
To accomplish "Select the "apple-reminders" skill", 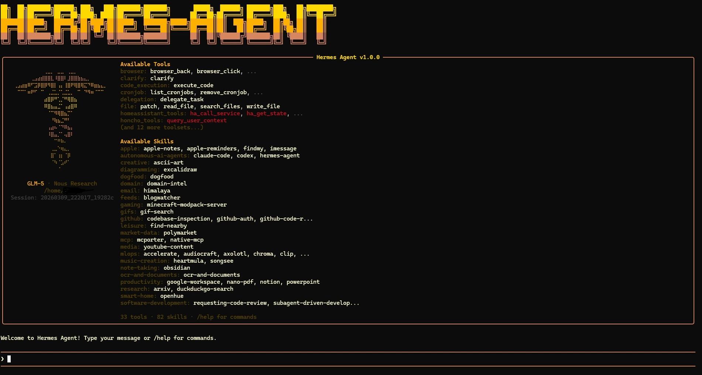I will tap(212, 149).
